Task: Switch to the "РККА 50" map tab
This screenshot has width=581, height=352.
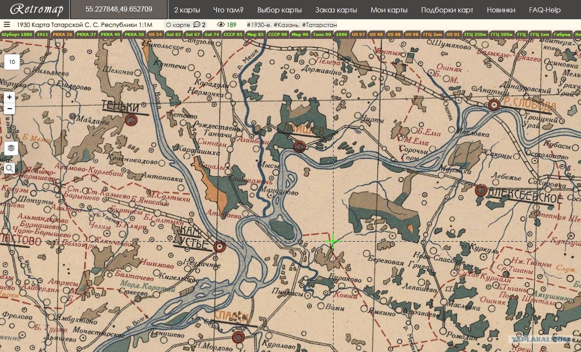Action: 134,34
